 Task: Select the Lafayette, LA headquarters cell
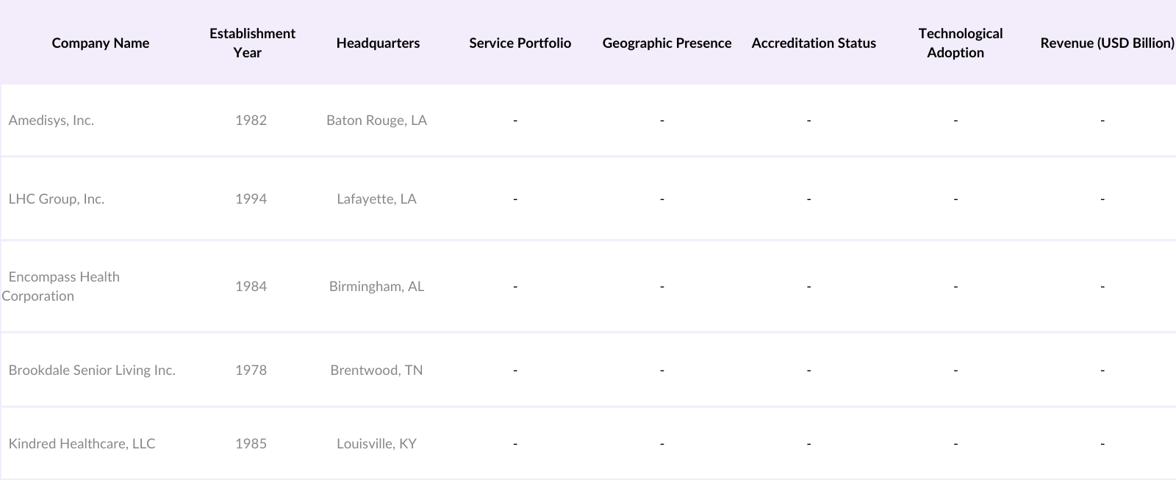pos(376,199)
